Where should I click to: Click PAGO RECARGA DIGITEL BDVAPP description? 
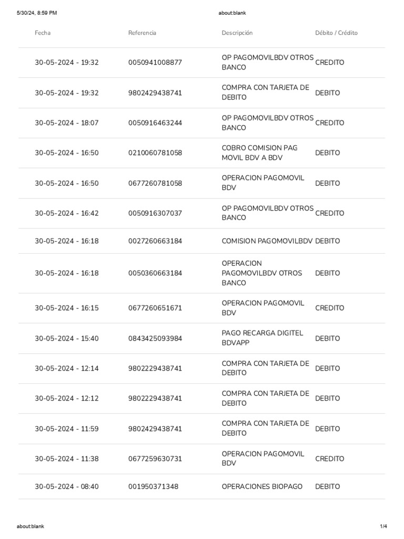coord(262,338)
